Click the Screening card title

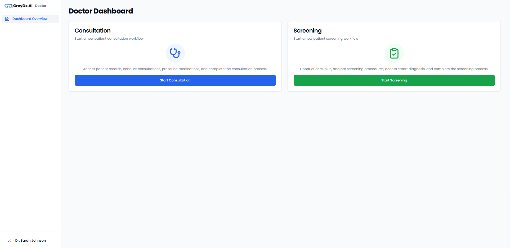pyautogui.click(x=307, y=30)
